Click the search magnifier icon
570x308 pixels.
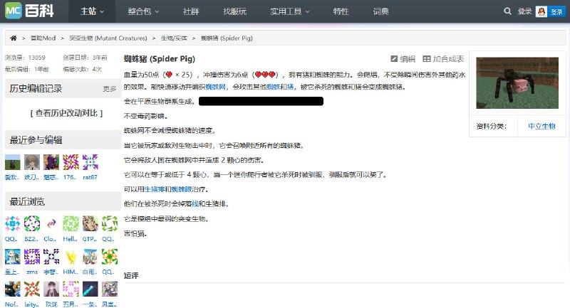[x=507, y=11]
